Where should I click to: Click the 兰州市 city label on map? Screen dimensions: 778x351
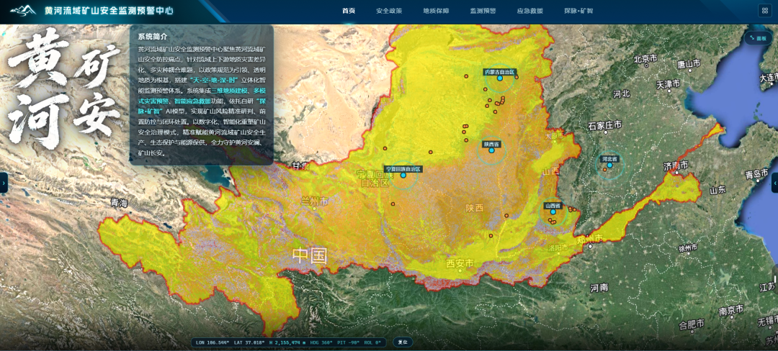(315, 201)
